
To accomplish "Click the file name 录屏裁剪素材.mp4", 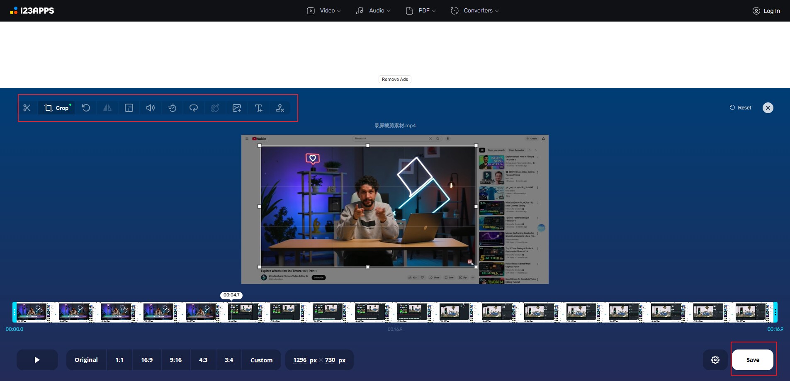I will (x=395, y=126).
